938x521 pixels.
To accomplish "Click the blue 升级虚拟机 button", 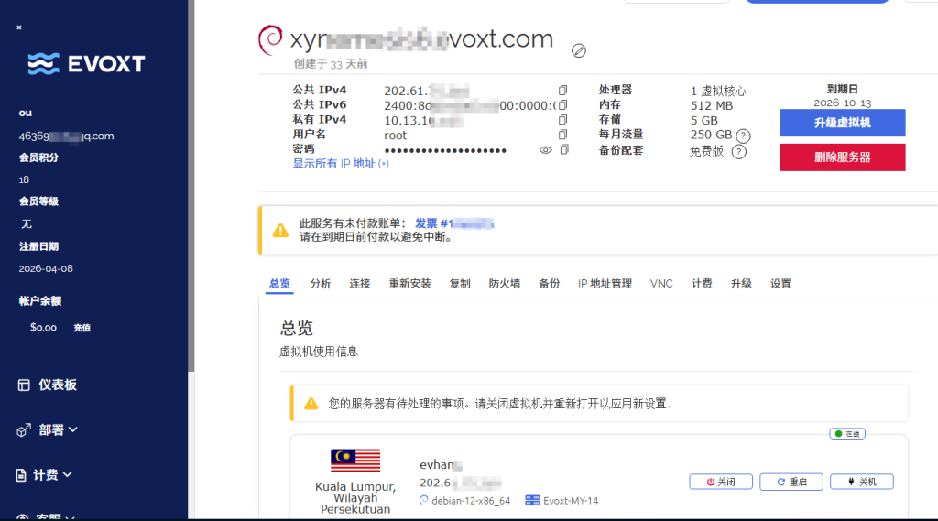I will 843,123.
